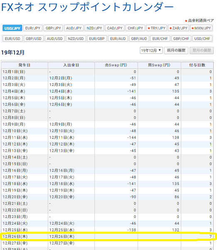Viewport: 217px width, 250px height.
Task: Click the 前月の履歴 button
Action: tap(176, 50)
